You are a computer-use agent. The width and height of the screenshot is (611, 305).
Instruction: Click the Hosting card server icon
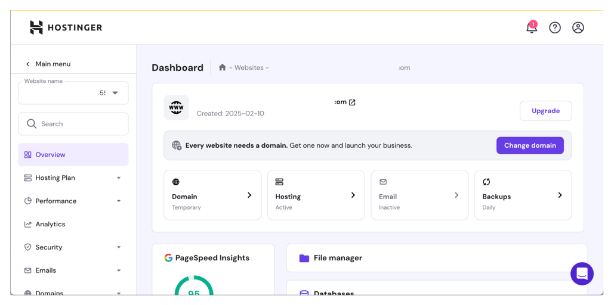pos(279,182)
